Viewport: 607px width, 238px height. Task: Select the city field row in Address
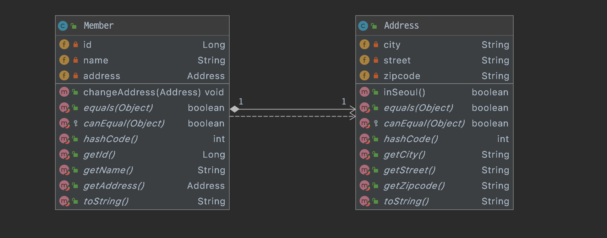(x=434, y=45)
